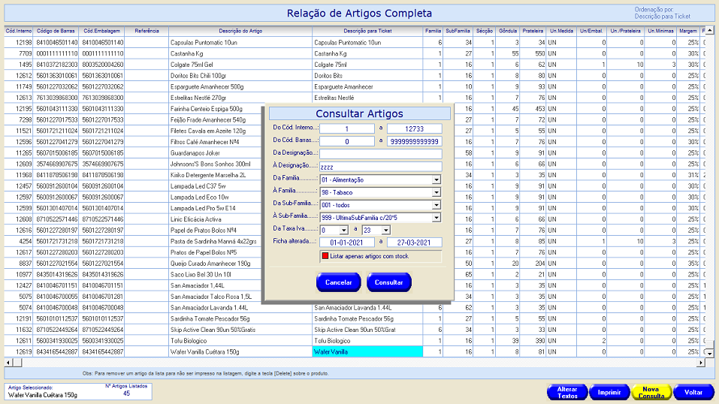Screen dimensions: 719x404
Task: Click the vertical scrollbar up arrow
Action: tap(707, 31)
